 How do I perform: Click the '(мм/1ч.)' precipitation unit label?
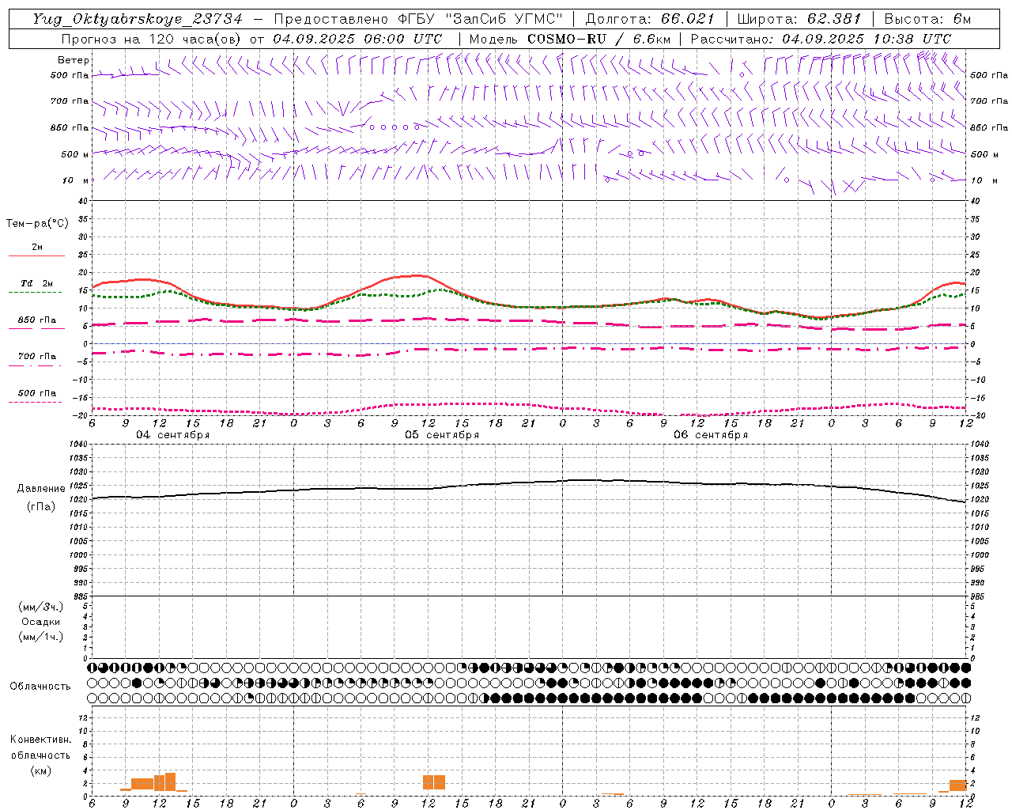[41, 637]
